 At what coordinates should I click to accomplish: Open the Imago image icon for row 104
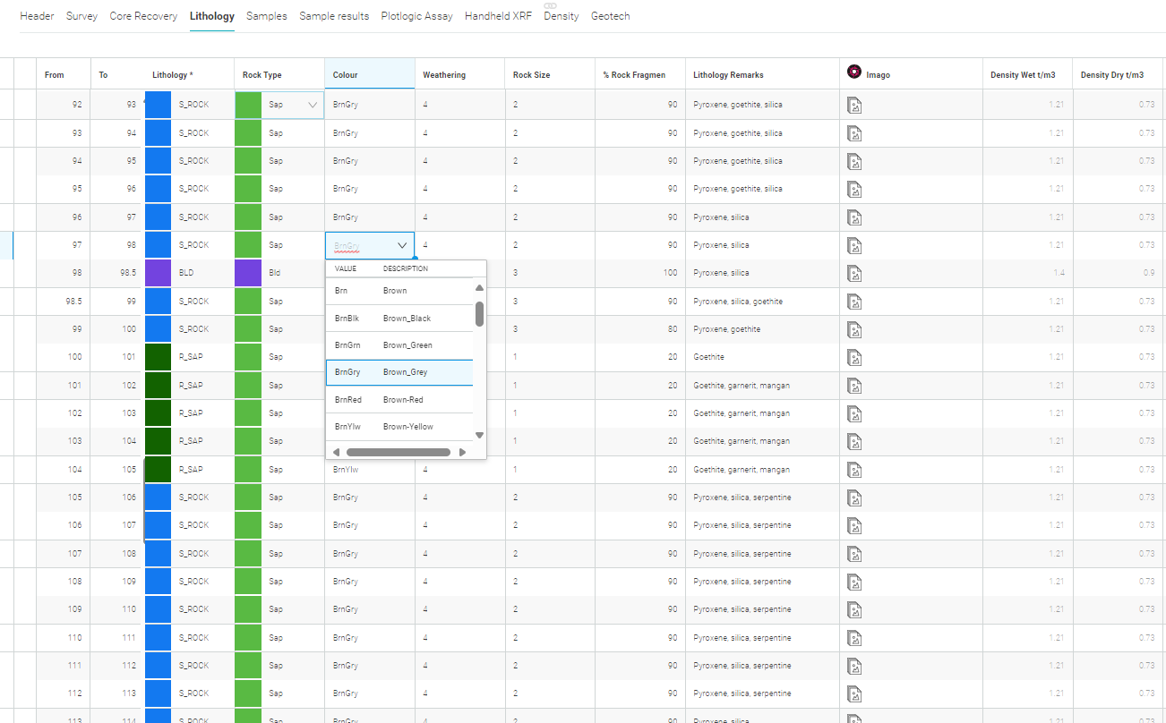coord(855,470)
